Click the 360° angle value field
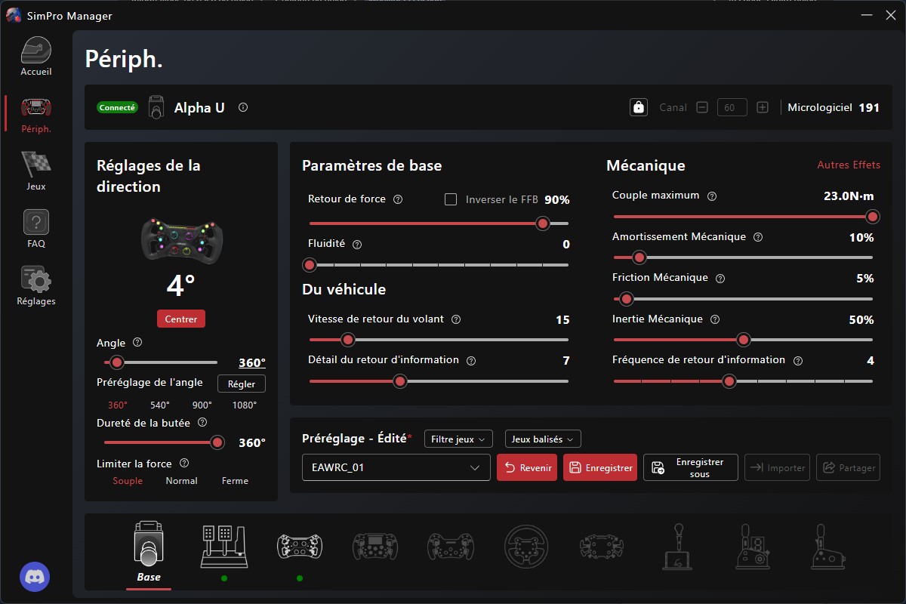Screen dimensions: 906x604 click(x=252, y=363)
